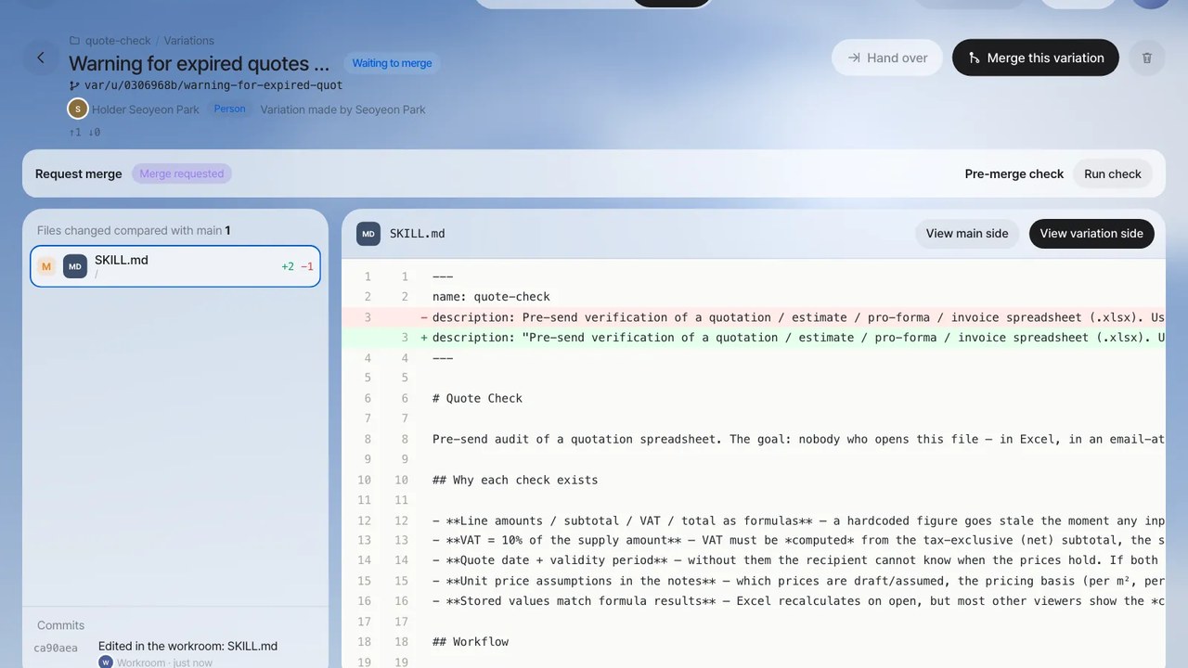Image resolution: width=1188 pixels, height=668 pixels.
Task: Click the SKILL.md filename in diff header
Action: [x=417, y=234]
